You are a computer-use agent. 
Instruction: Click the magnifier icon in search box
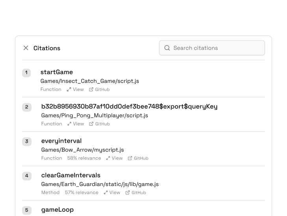(167, 48)
